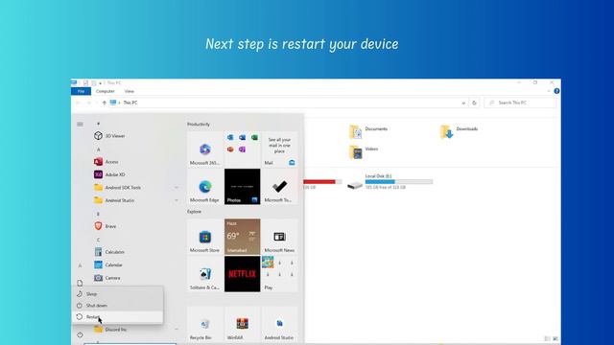Open the user account icon in Start sidebar
The image size is (614, 345).
click(x=80, y=265)
